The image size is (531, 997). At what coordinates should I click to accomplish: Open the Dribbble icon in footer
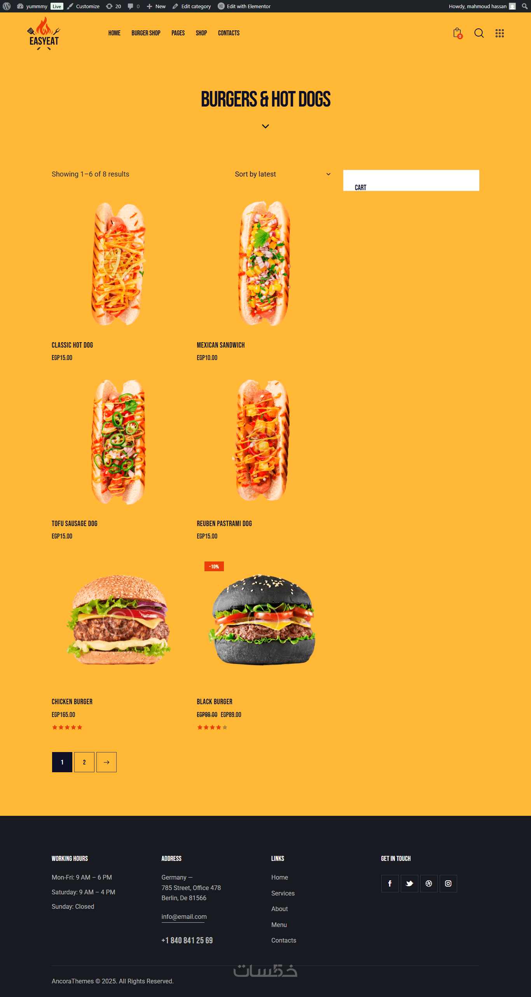point(429,883)
